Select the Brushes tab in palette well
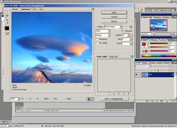177x128 pixels. [x=149, y=10]
